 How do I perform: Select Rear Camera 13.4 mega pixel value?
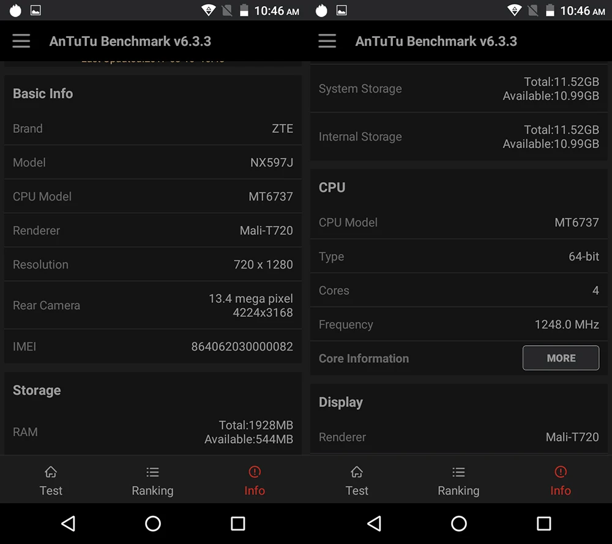pyautogui.click(x=250, y=299)
